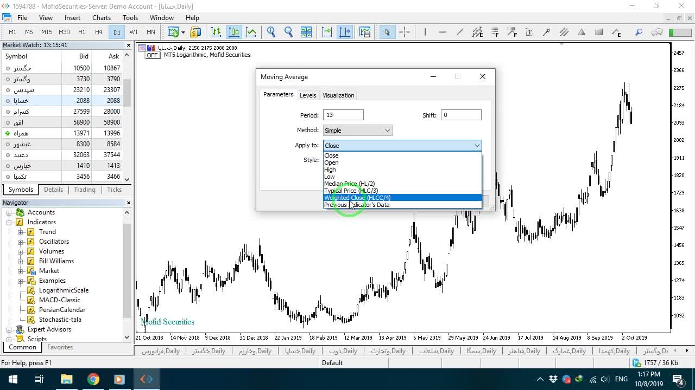695x390 pixels.
Task: Toggle the D1 daily timeframe button
Action: 117,32
